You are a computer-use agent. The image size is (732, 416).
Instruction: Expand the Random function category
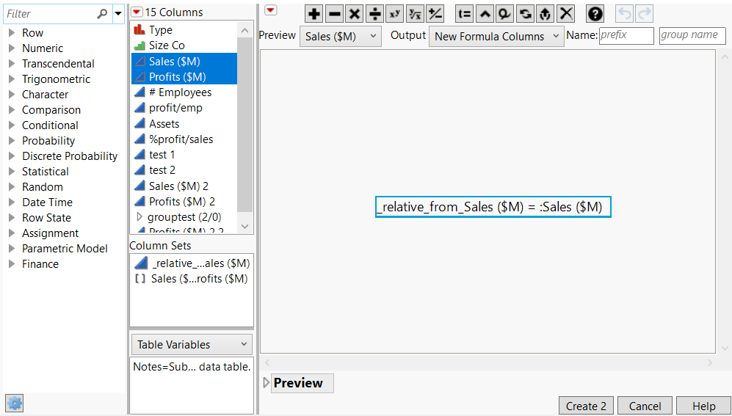(12, 186)
